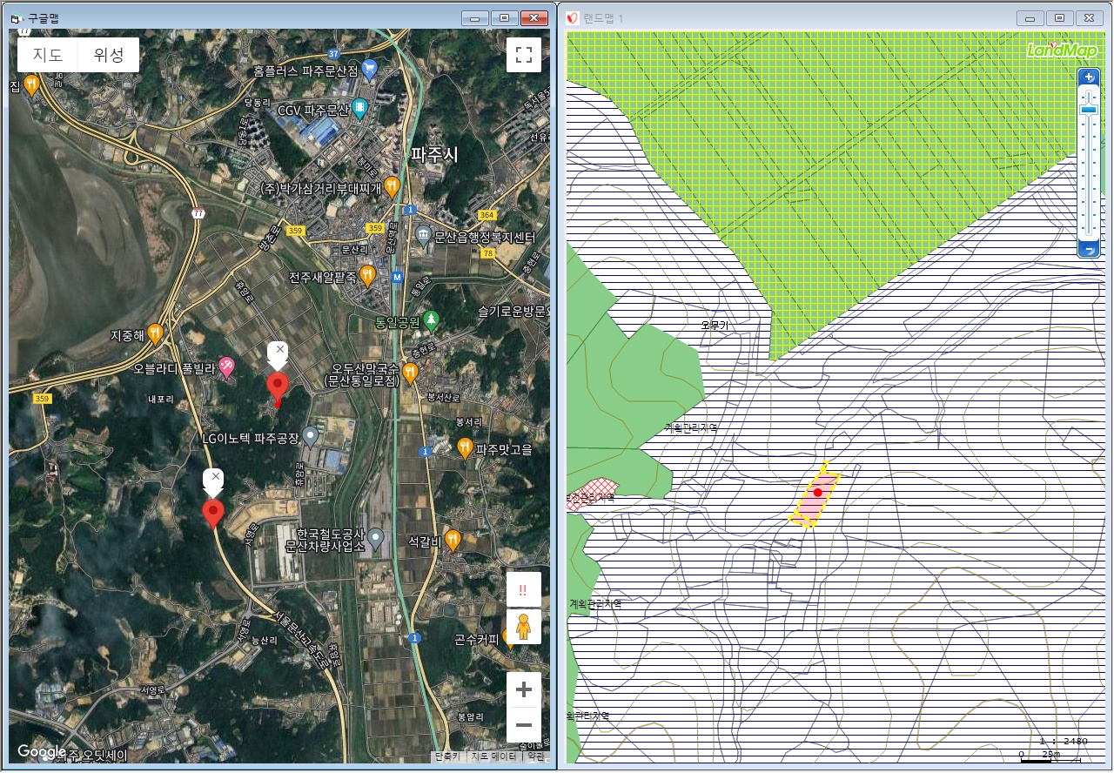Click LandMap zoom out minus button
This screenshot has height=773, width=1114.
1089,251
